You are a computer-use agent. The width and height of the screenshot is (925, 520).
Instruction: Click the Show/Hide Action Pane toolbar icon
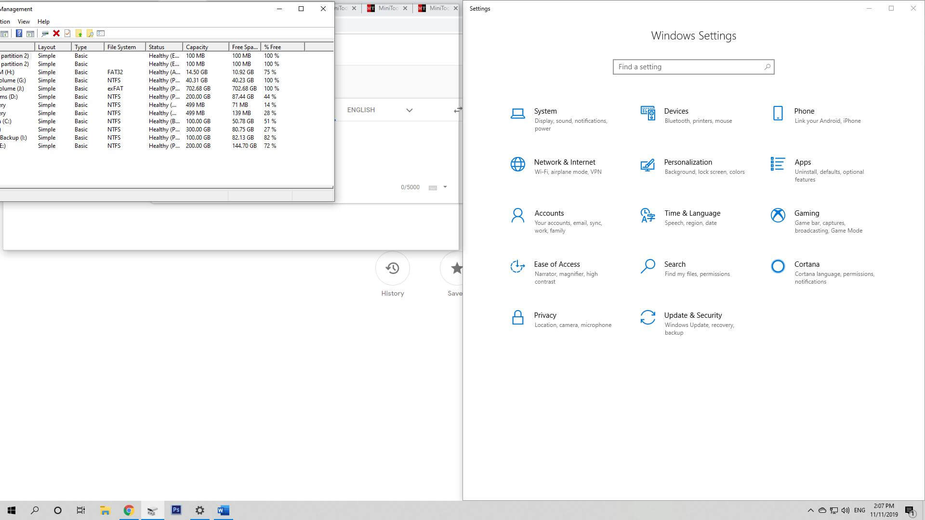[30, 33]
